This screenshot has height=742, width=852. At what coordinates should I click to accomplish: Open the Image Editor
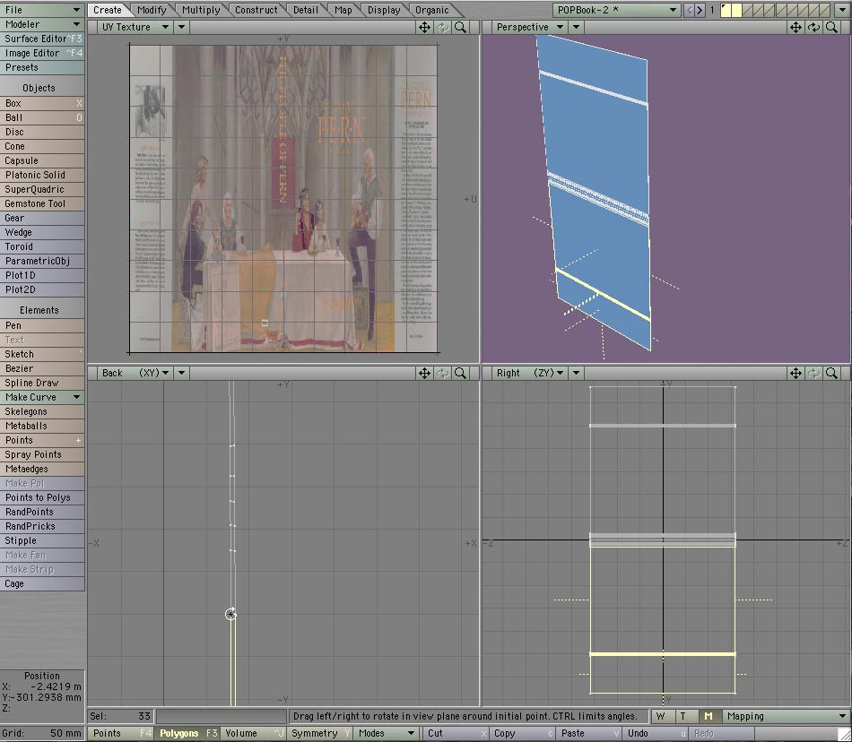(x=42, y=53)
